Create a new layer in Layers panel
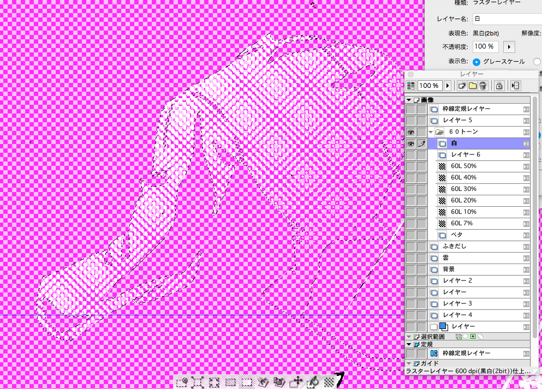542x389 pixels. (x=462, y=86)
